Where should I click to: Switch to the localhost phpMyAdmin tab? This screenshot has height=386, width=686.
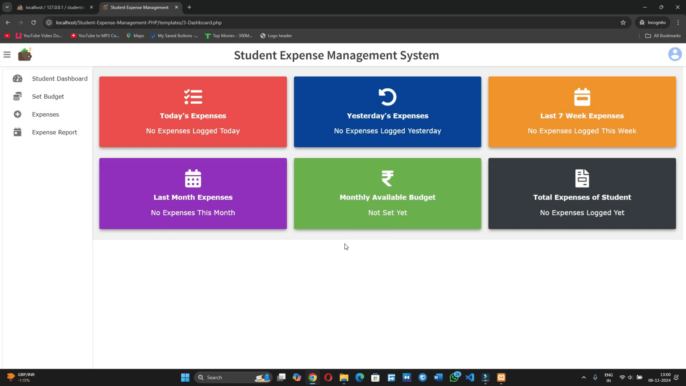[x=54, y=7]
